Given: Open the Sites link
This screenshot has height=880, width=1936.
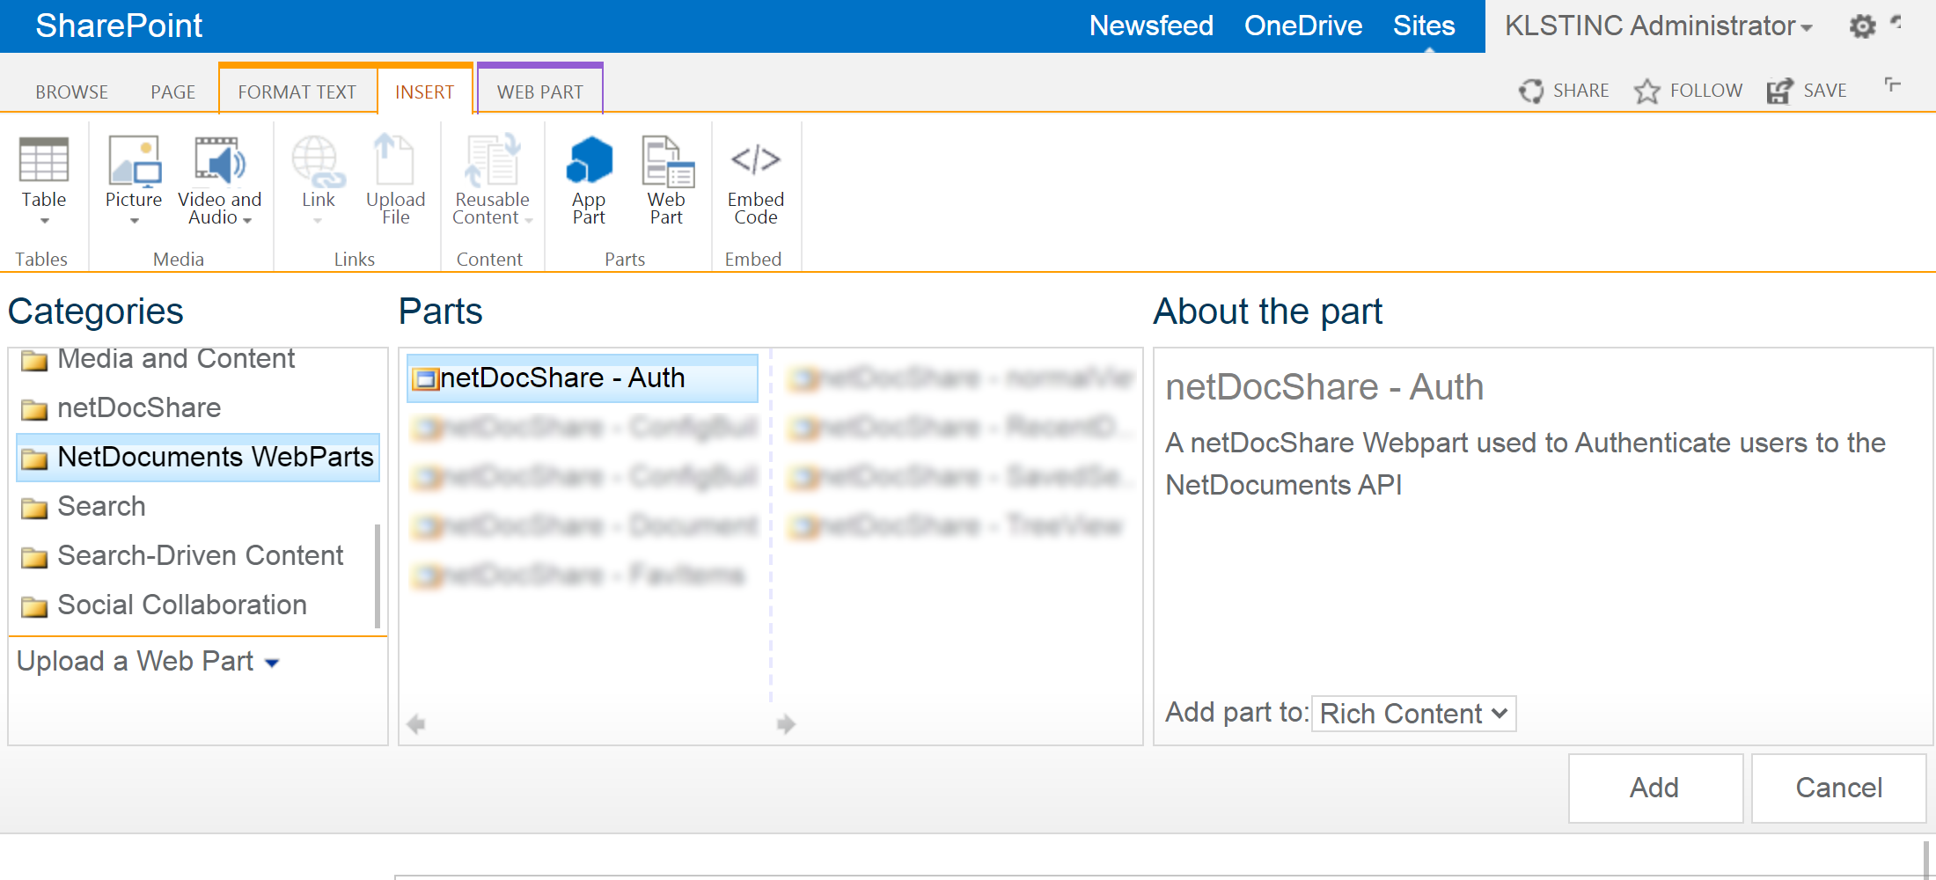Looking at the screenshot, I should click(1424, 26).
